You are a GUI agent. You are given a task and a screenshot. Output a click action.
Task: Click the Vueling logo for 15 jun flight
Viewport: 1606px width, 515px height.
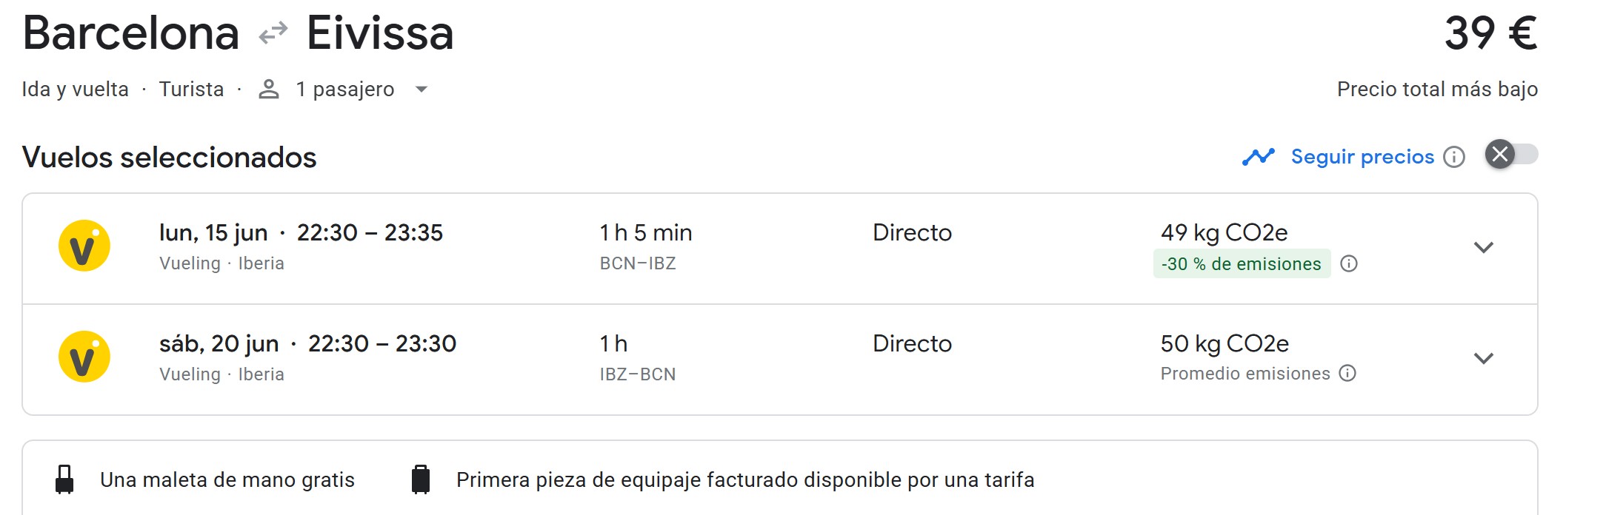click(x=84, y=246)
